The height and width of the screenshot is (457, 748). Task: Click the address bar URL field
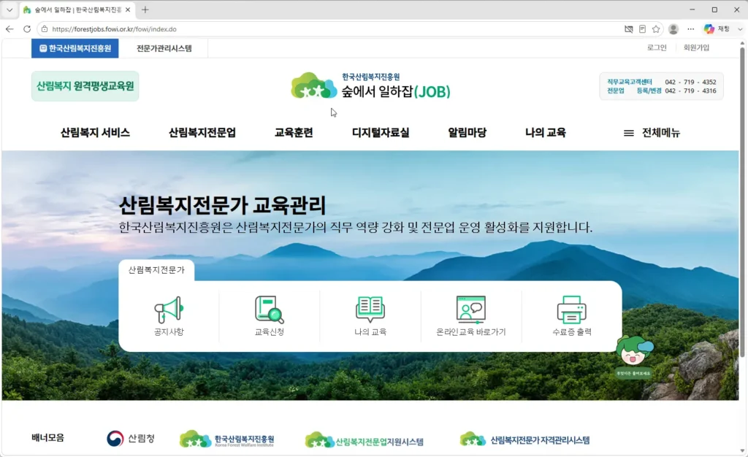click(x=334, y=29)
